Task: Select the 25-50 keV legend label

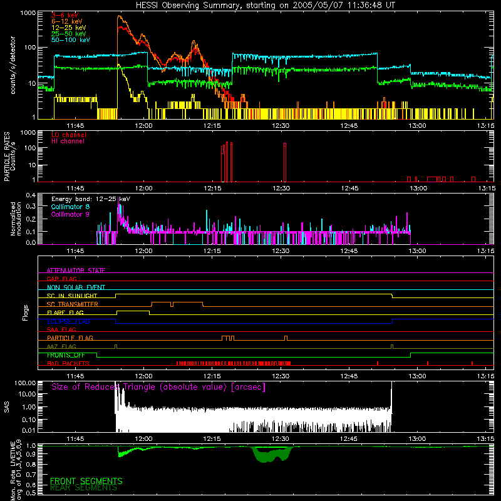Action: pos(69,34)
